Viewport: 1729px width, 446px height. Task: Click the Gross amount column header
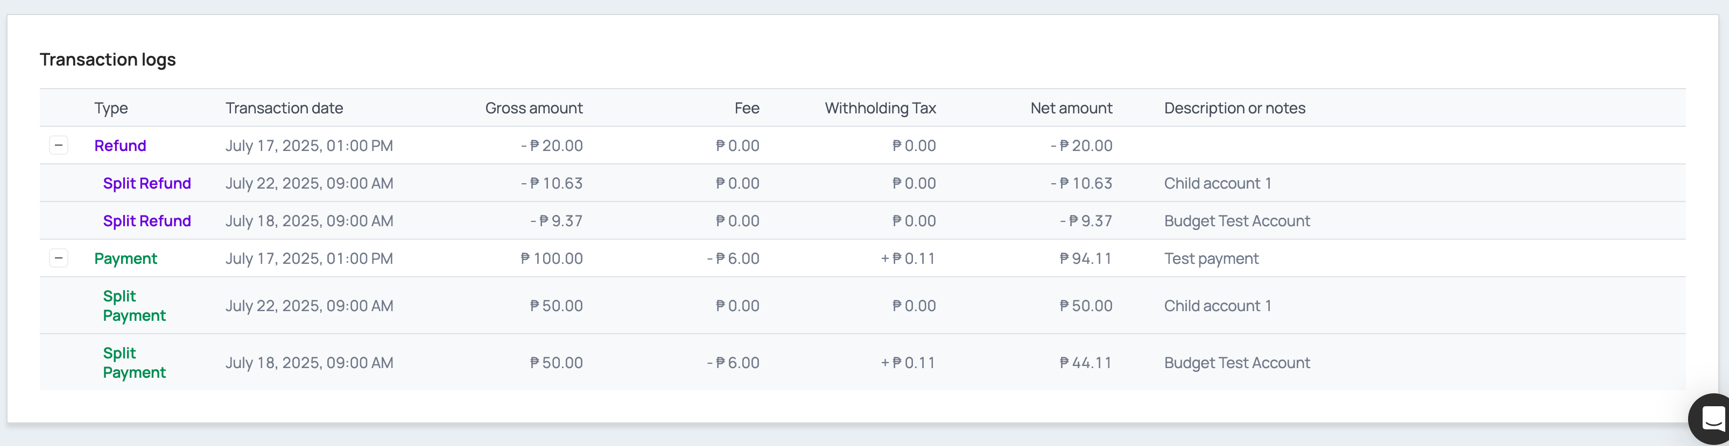click(x=533, y=108)
